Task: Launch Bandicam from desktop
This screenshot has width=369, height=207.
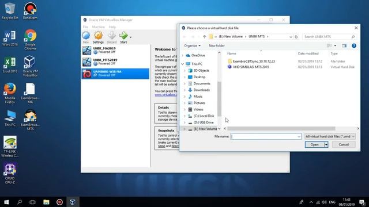Action: pos(30,11)
